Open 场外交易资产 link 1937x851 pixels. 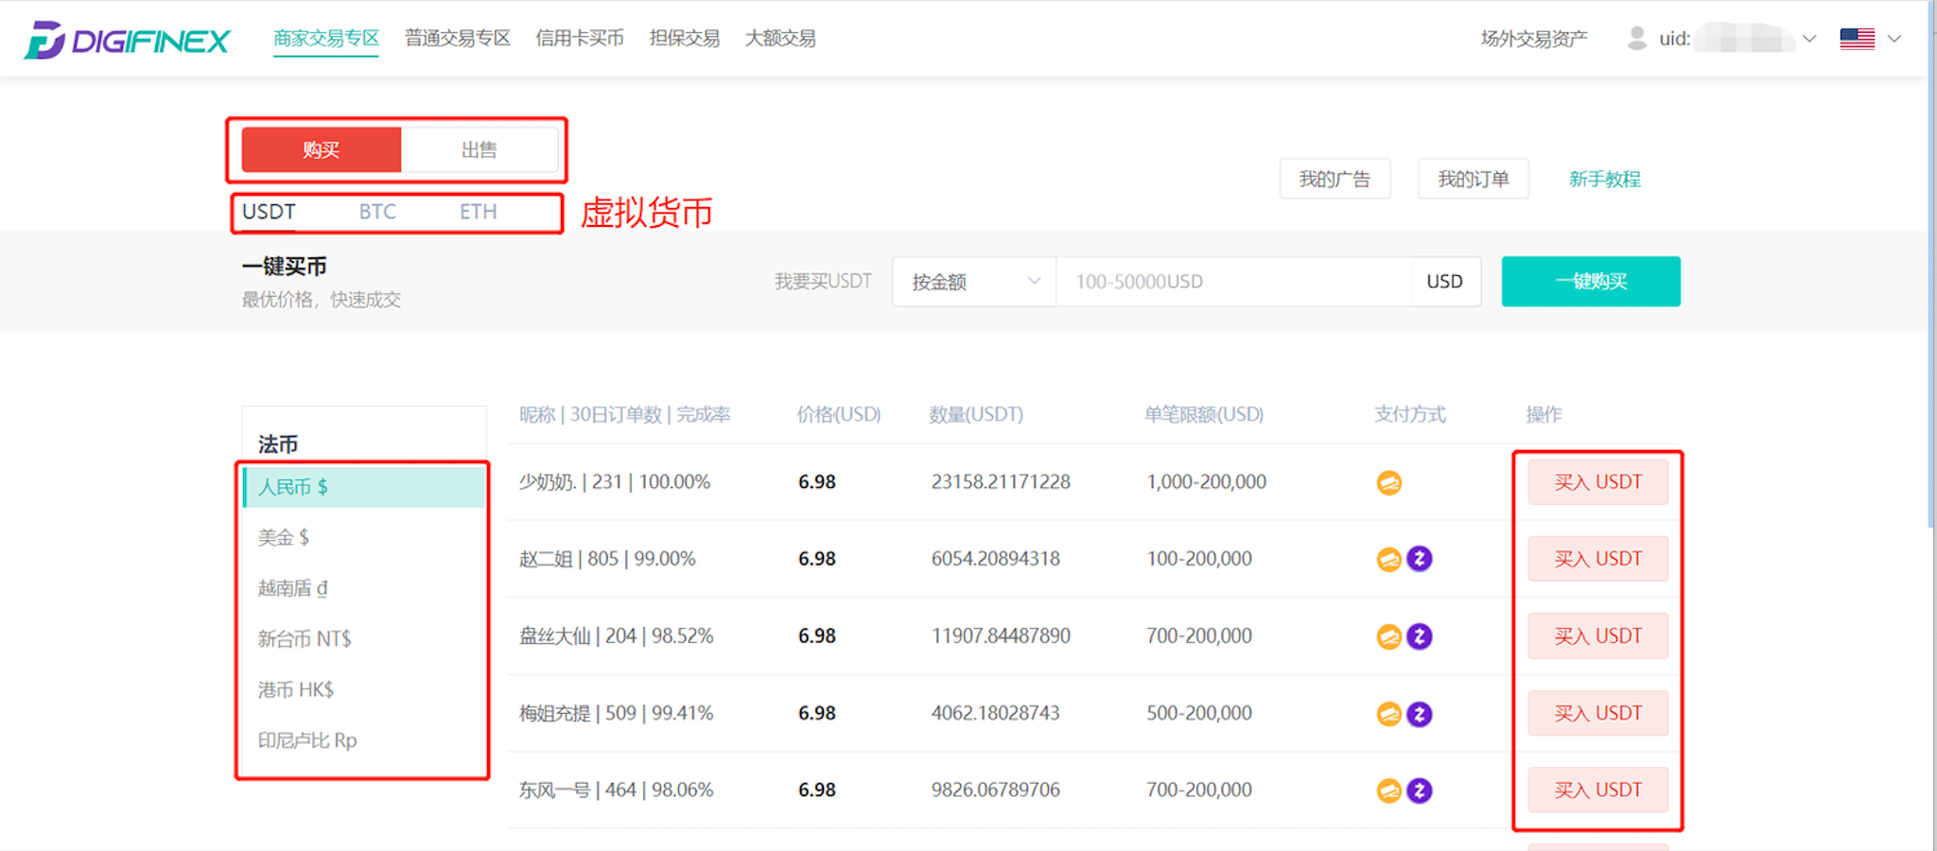tap(1534, 39)
